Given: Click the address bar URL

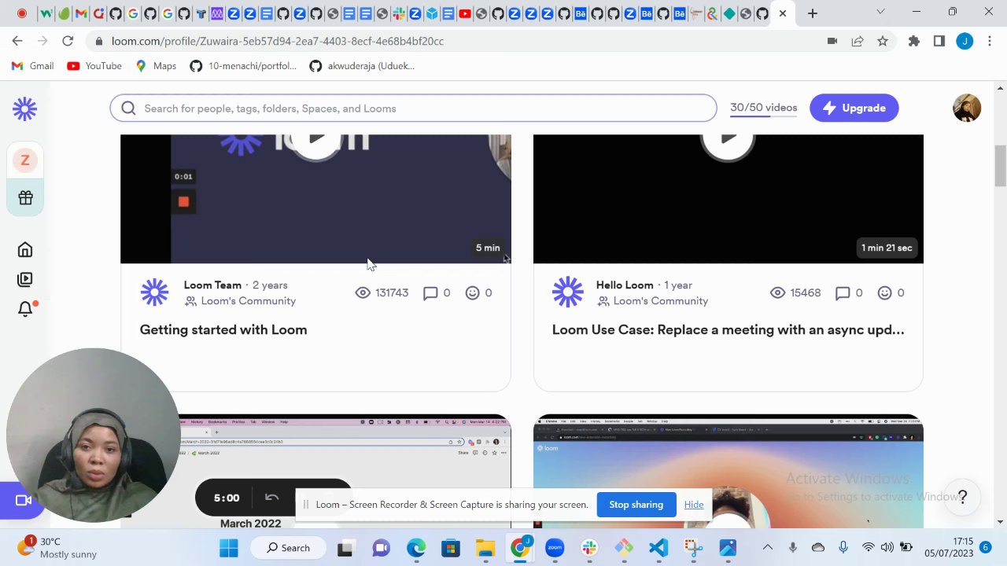Looking at the screenshot, I should coord(278,41).
